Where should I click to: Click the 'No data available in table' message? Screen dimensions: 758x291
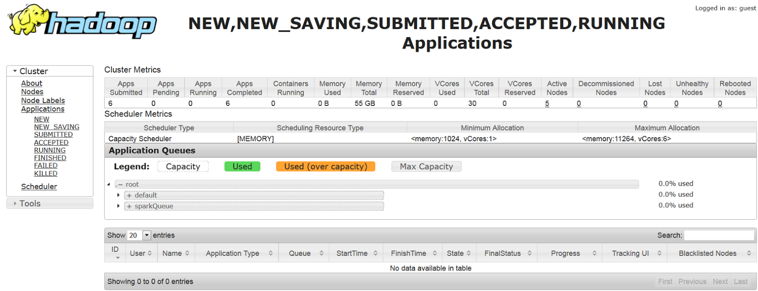[x=430, y=268]
